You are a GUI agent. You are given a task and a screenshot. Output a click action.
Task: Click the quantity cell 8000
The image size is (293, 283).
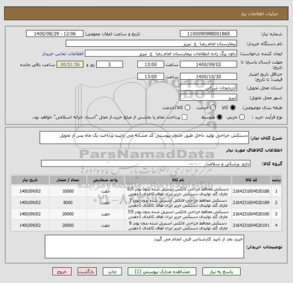click(x=68, y=203)
